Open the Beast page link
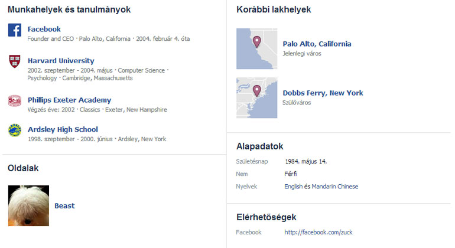The height and width of the screenshot is (248, 455). click(x=64, y=206)
